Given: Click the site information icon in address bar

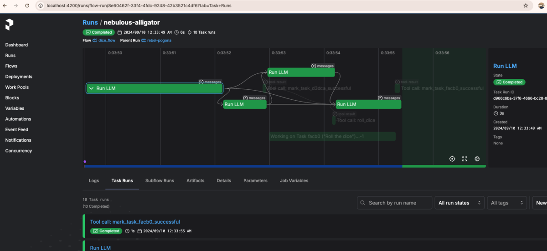Looking at the screenshot, I should [x=40, y=5].
